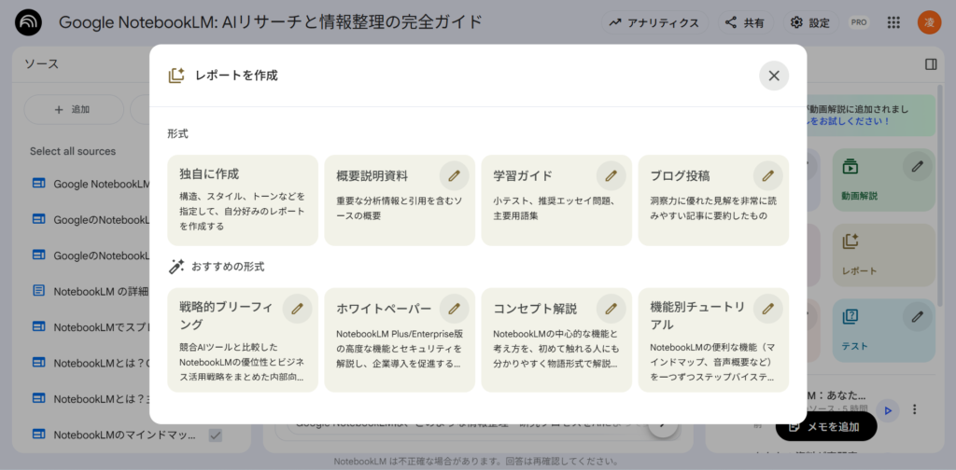Edit the 戦略的ブリーフィング suggested format

tap(297, 308)
